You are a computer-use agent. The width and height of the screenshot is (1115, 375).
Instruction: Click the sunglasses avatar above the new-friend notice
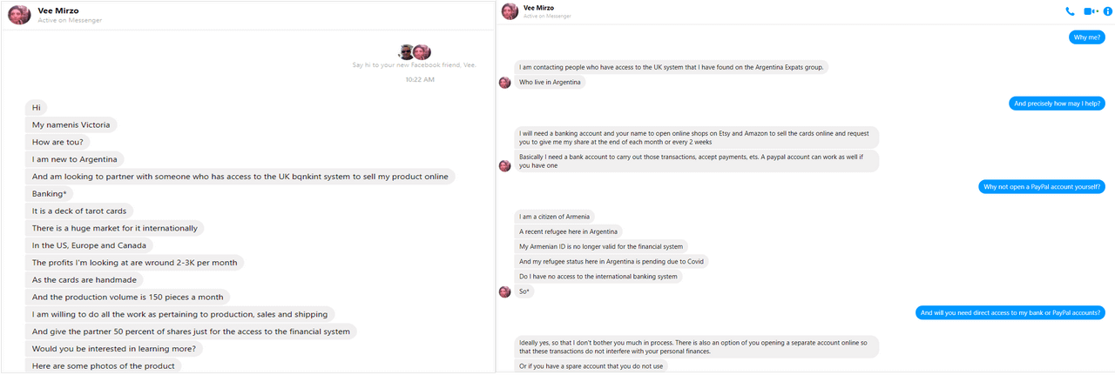pyautogui.click(x=407, y=51)
